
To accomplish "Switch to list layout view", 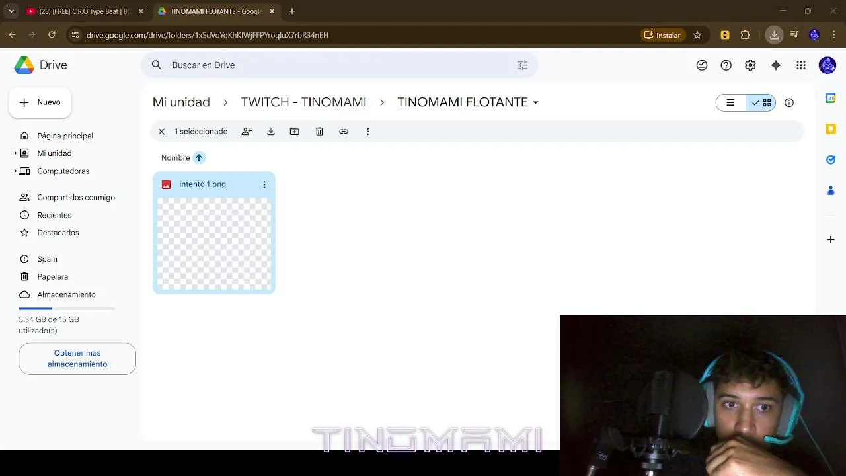I will pos(730,102).
